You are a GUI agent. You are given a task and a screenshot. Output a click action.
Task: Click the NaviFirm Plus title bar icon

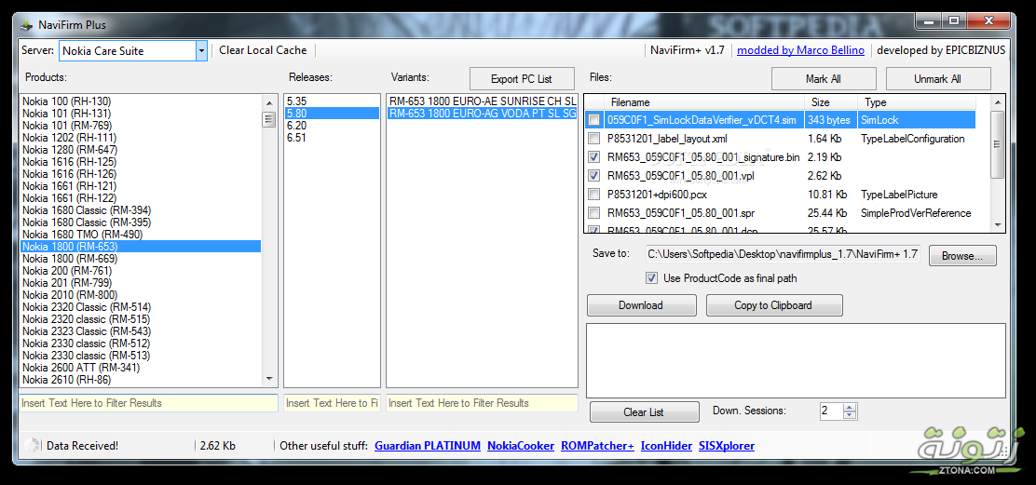coord(26,25)
